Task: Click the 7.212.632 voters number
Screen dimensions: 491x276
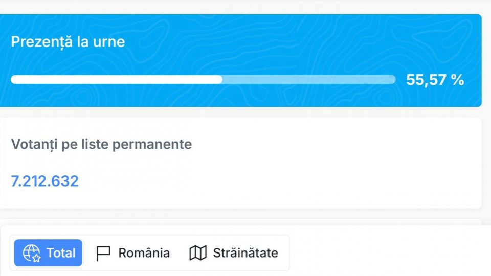Action: click(x=45, y=181)
